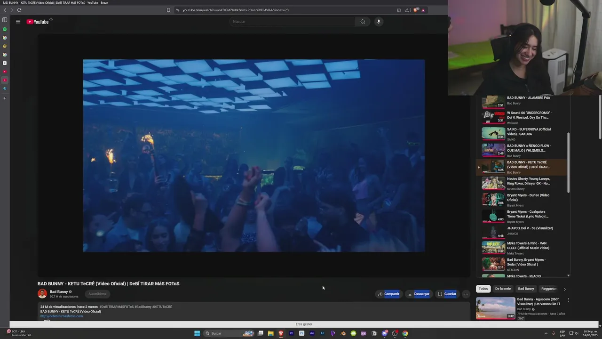Image resolution: width=602 pixels, height=339 pixels.
Task: Click the Brave Shields lion icon
Action: [416, 10]
